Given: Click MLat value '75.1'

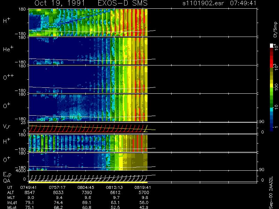Looking at the screenshot, I should [x=30, y=207].
